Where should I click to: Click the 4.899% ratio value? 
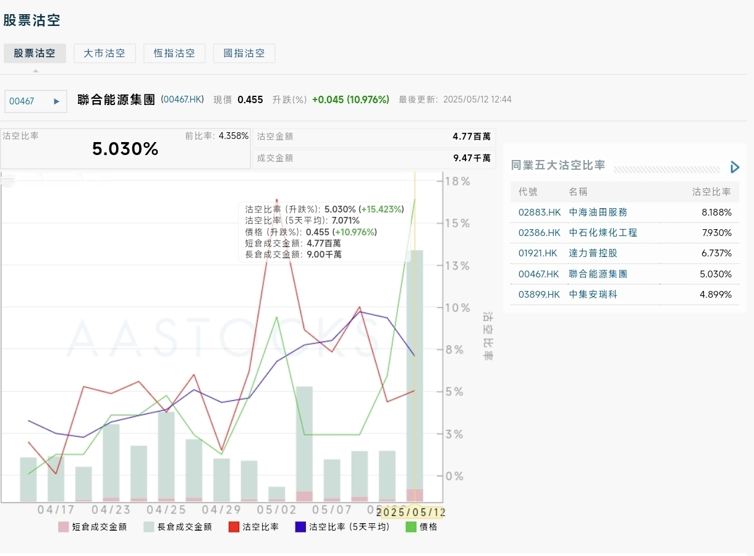[x=716, y=294]
